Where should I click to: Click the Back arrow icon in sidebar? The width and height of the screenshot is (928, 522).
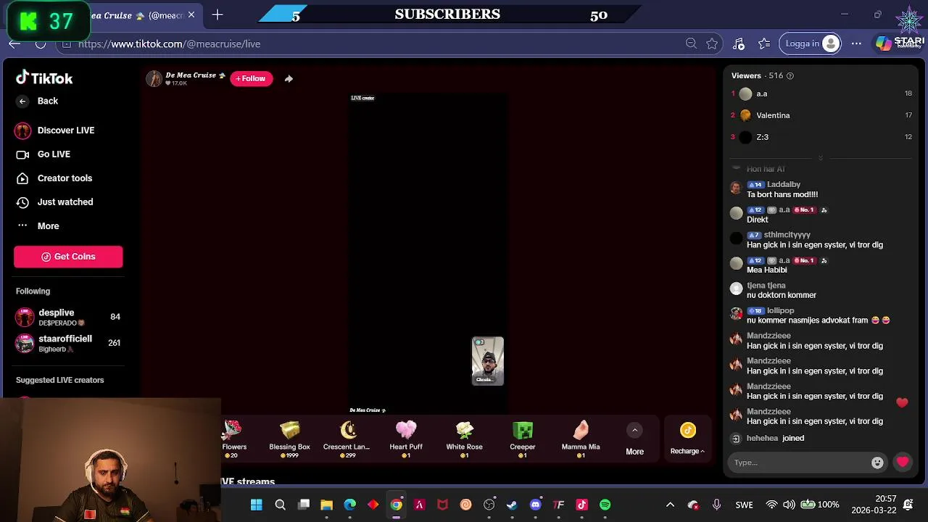(22, 101)
